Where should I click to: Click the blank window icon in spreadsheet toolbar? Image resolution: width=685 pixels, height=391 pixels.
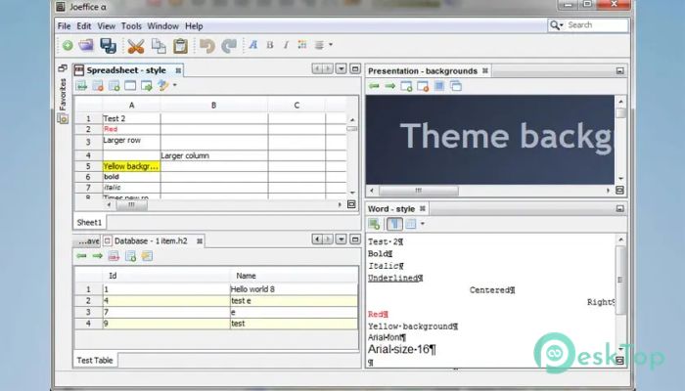coord(130,86)
